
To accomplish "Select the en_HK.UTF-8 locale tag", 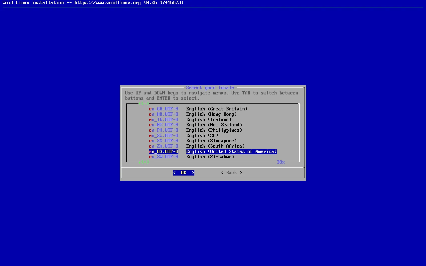I will click(164, 114).
